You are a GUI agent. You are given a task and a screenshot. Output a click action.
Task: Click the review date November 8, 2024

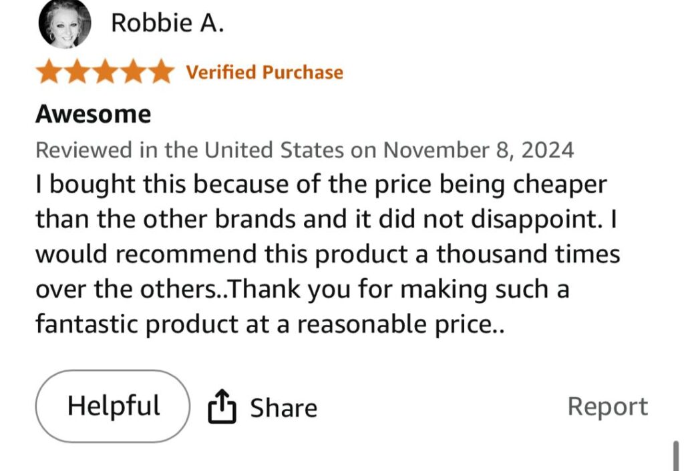tap(478, 149)
